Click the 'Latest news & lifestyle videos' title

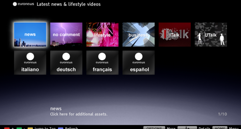coord(68,4)
